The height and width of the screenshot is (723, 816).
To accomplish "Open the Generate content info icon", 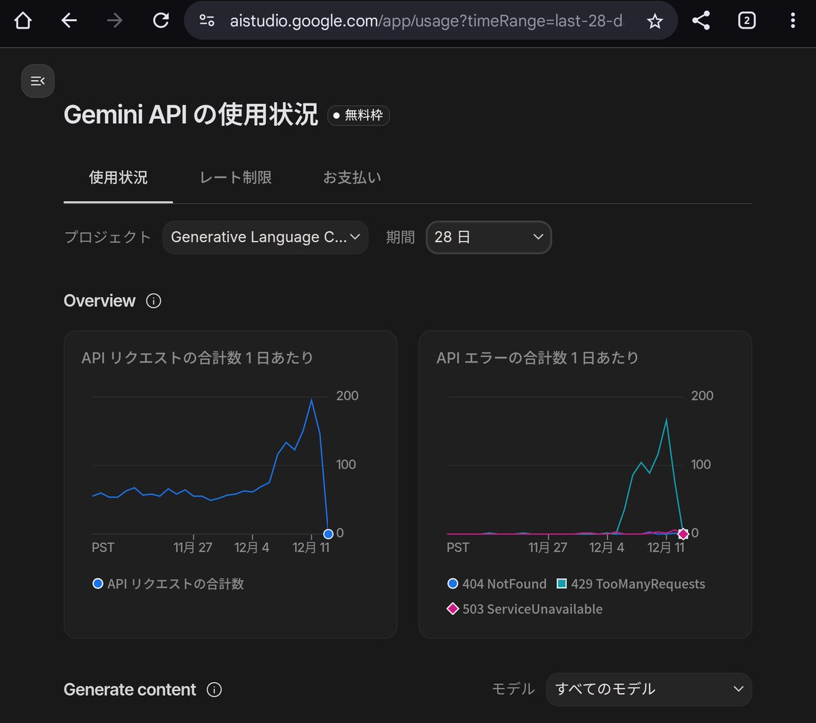I will click(214, 690).
